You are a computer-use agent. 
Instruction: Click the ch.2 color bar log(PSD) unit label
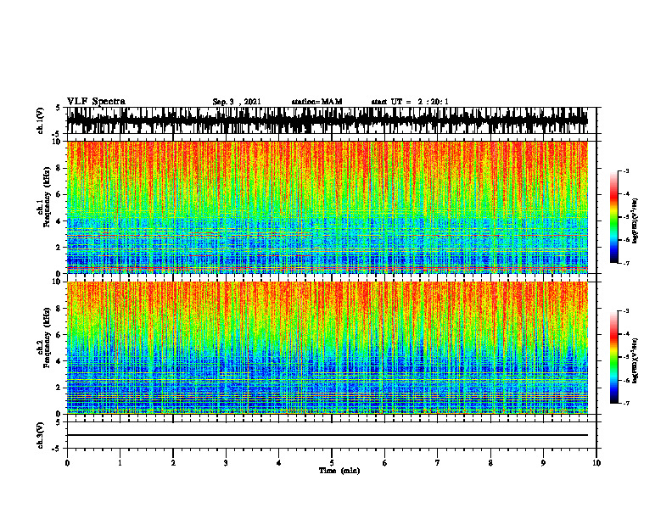click(x=636, y=360)
